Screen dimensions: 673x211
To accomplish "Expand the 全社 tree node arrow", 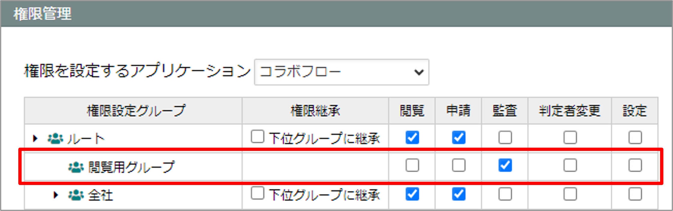I will pyautogui.click(x=56, y=195).
